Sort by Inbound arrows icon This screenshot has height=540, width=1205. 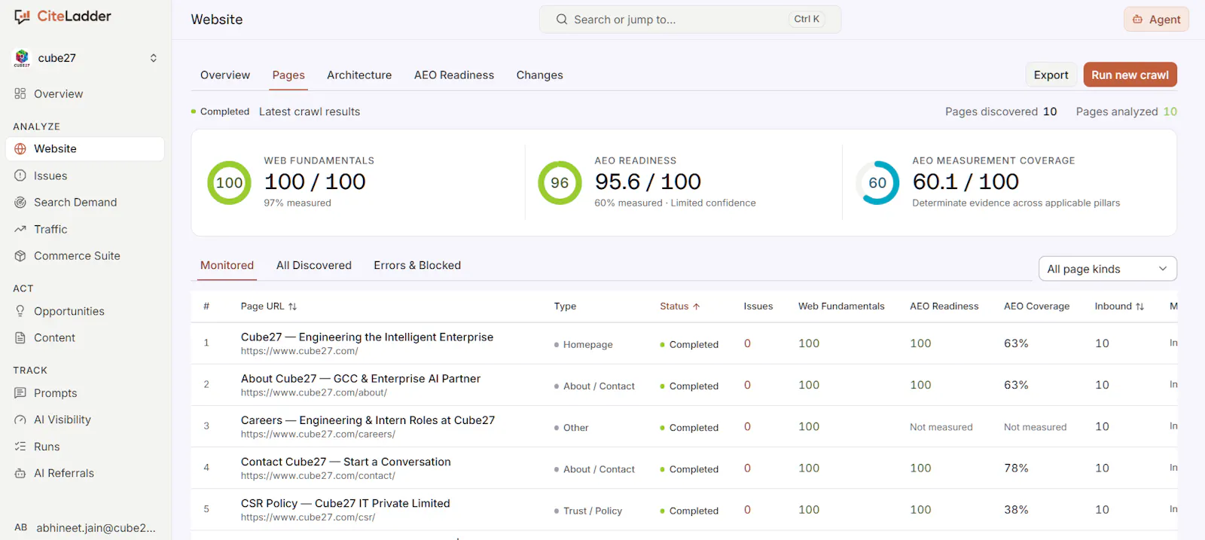point(1139,307)
